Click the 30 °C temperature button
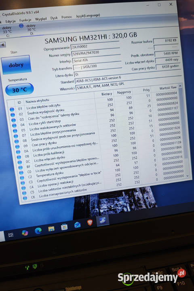The height and width of the screenshot is (291, 194). click(x=19, y=90)
